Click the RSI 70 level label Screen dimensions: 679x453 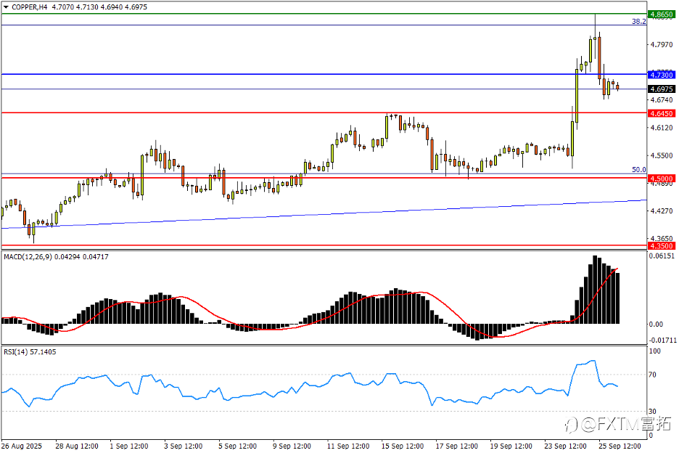click(652, 375)
